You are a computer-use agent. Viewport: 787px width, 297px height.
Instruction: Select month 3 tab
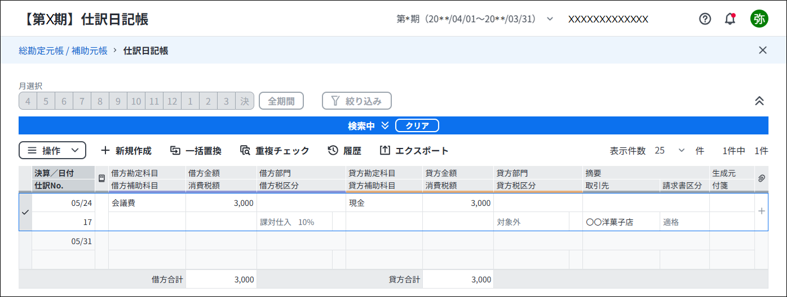(x=227, y=101)
